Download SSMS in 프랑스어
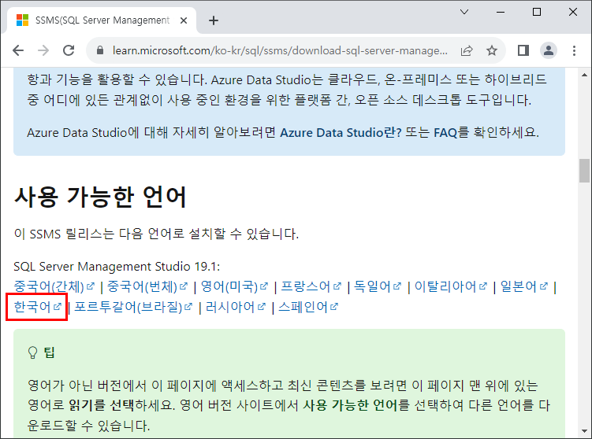592x439 pixels. 311,286
